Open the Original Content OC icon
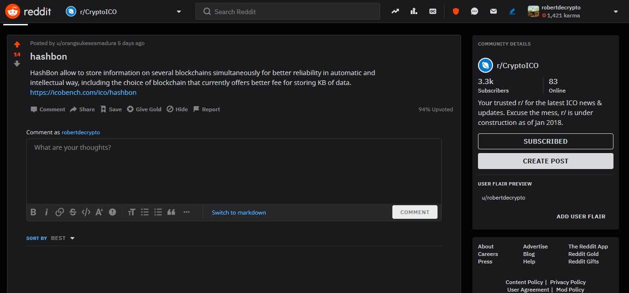The height and width of the screenshot is (293, 629). click(433, 11)
